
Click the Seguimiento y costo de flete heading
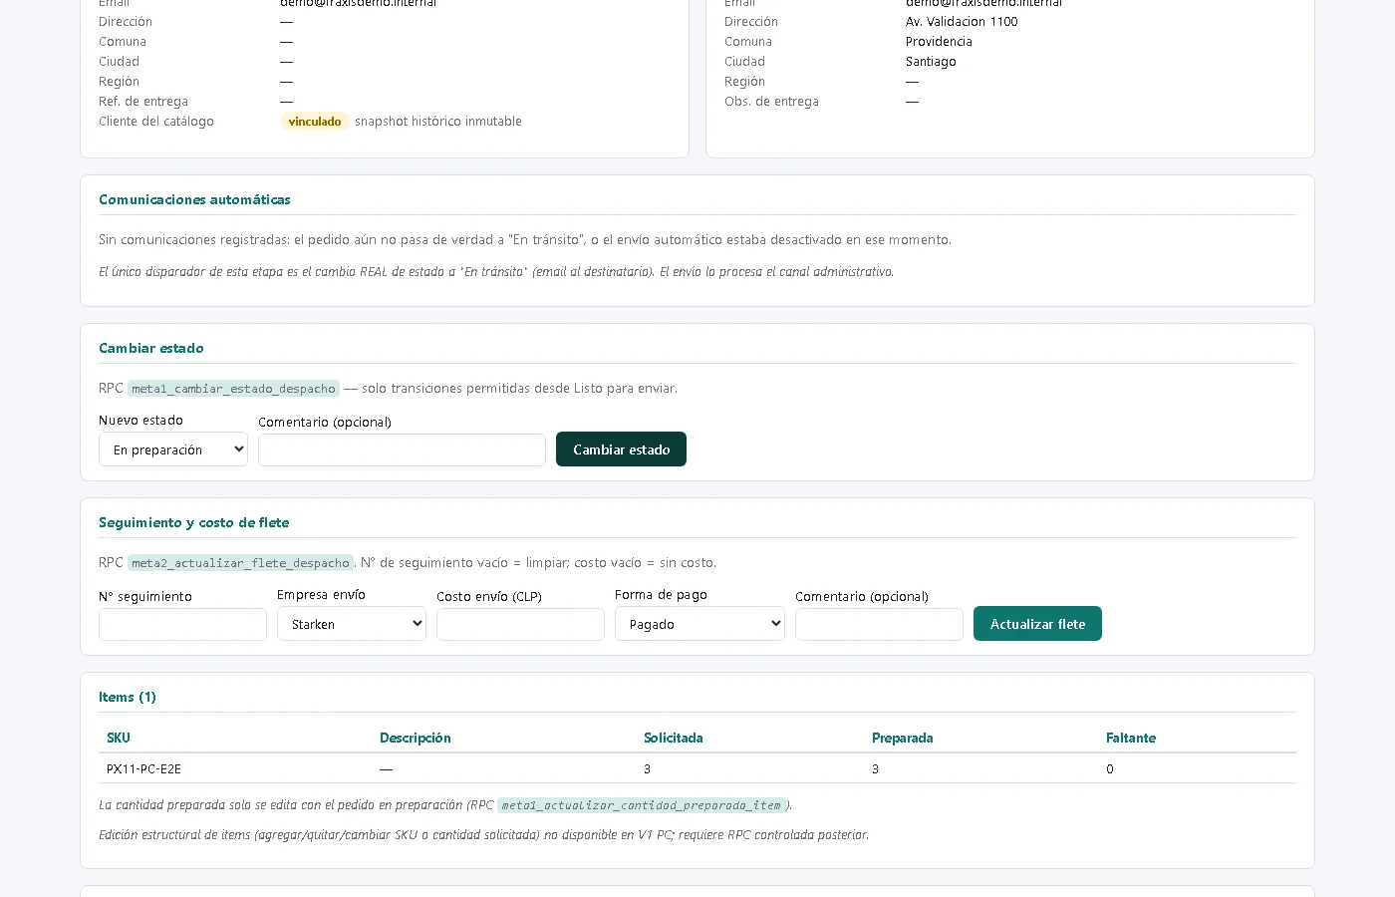coord(193,522)
